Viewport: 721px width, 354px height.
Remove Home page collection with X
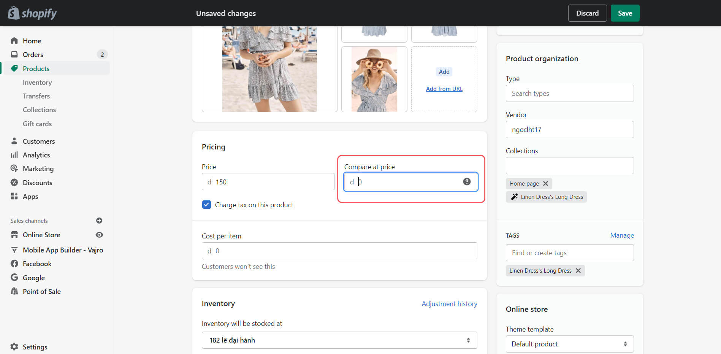pyautogui.click(x=545, y=183)
